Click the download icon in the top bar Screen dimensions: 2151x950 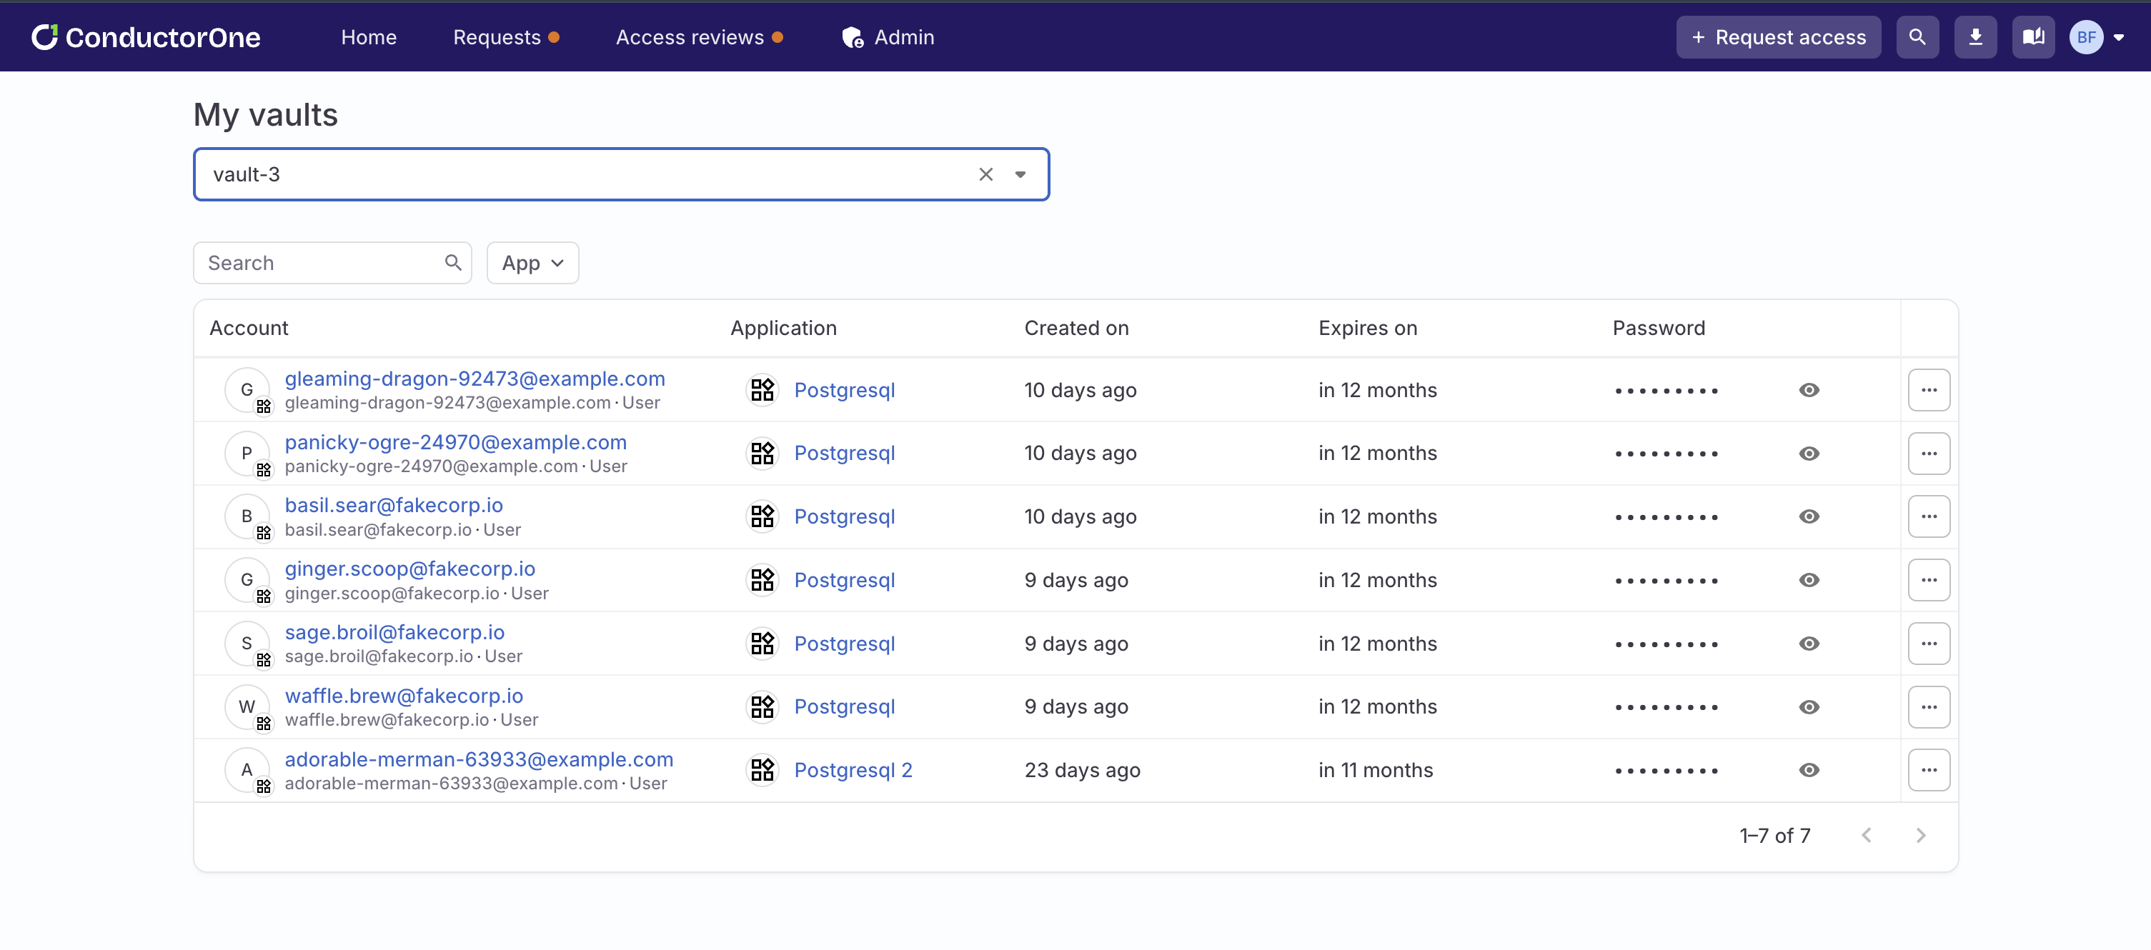[x=1974, y=36]
